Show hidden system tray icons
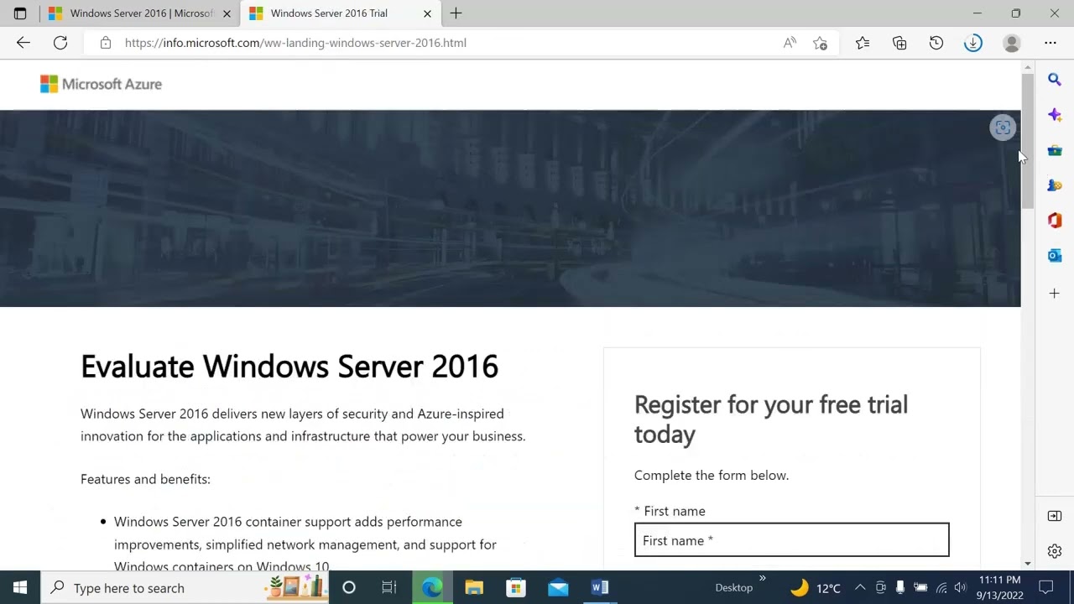 coord(860,587)
